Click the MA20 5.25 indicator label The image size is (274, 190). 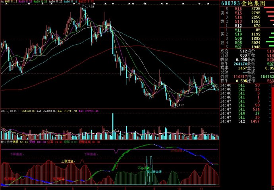point(40,2)
